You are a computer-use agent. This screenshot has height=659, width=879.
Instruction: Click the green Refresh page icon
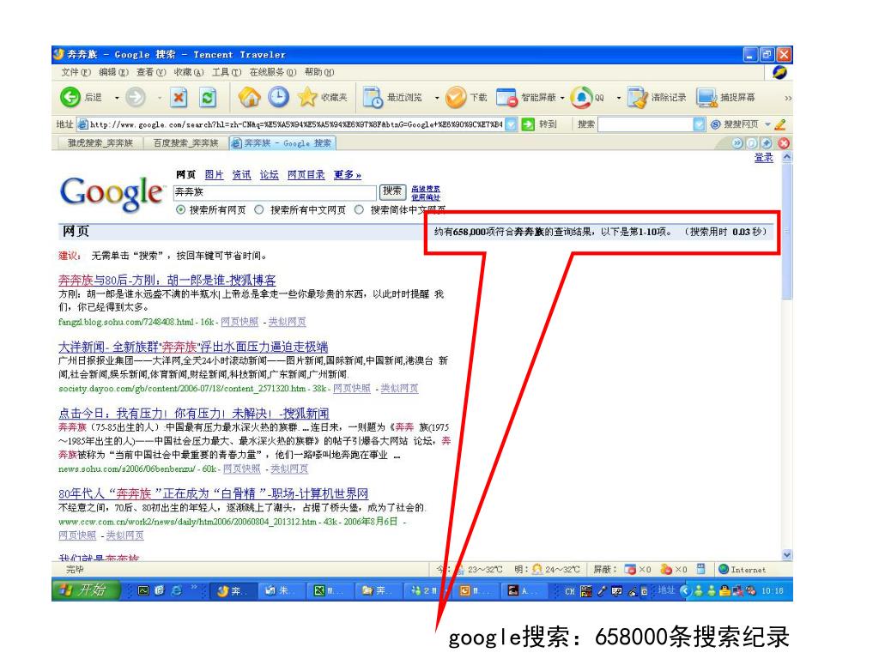[x=208, y=98]
